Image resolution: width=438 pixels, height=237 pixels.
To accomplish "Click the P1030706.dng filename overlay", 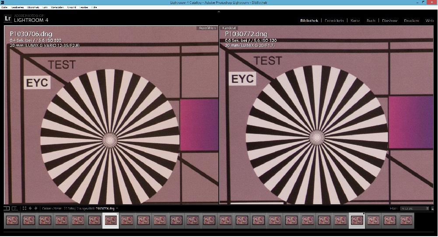I will (x=31, y=34).
